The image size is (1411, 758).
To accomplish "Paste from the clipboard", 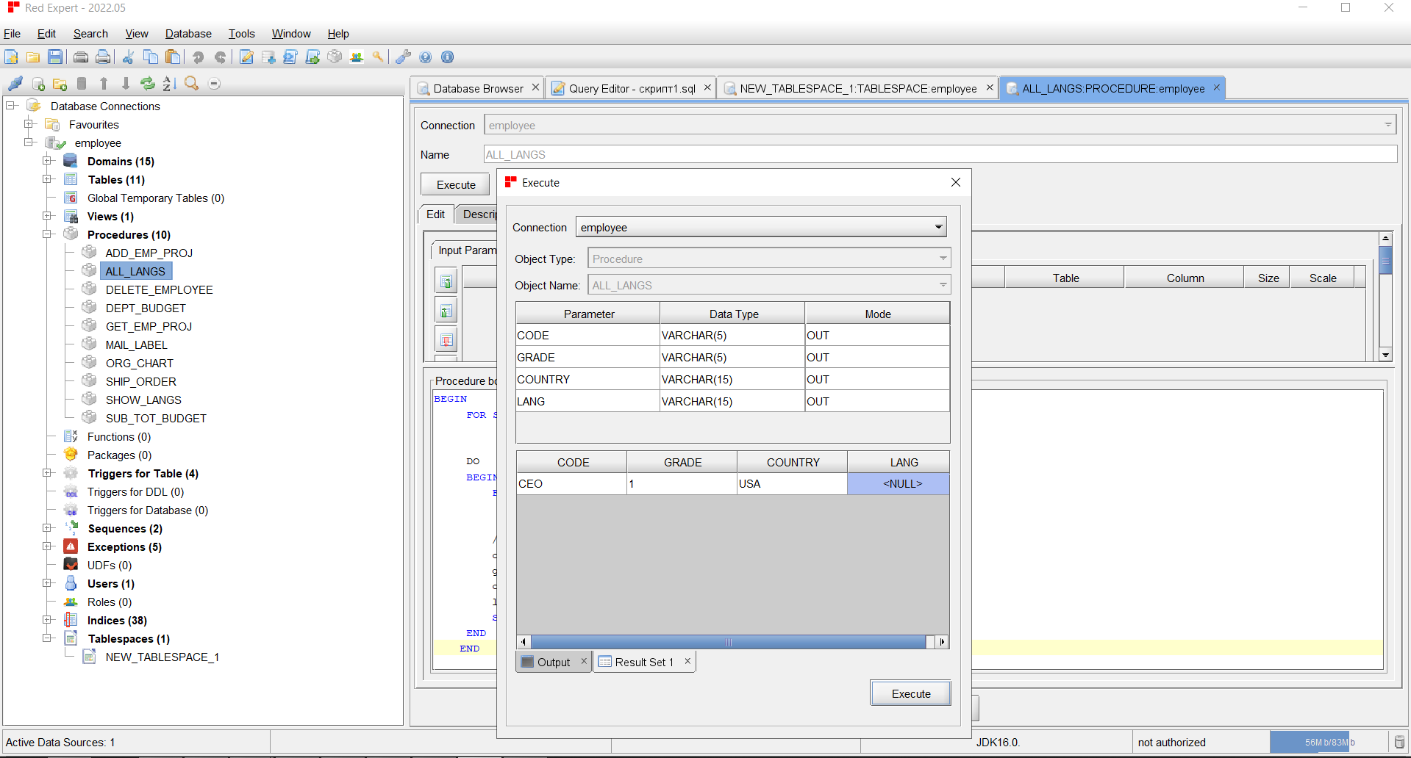I will 173,57.
